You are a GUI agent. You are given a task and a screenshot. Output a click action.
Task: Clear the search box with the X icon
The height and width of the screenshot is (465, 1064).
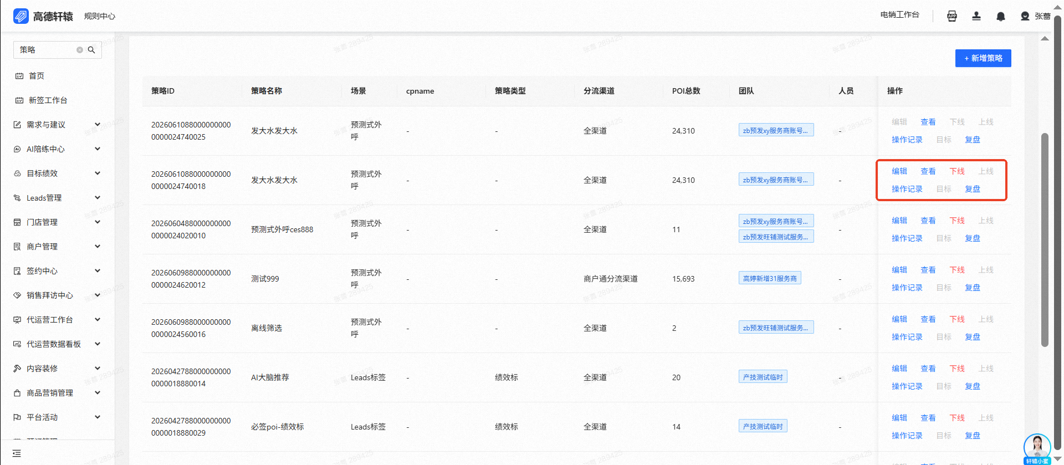click(80, 50)
